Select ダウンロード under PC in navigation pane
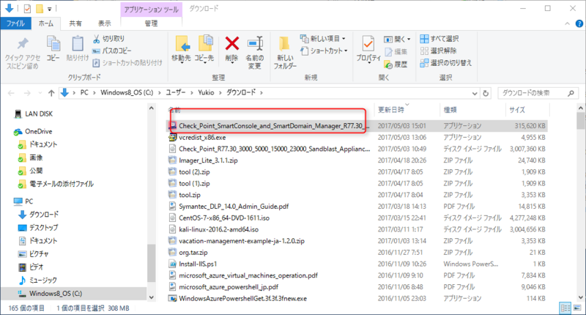 click(44, 215)
